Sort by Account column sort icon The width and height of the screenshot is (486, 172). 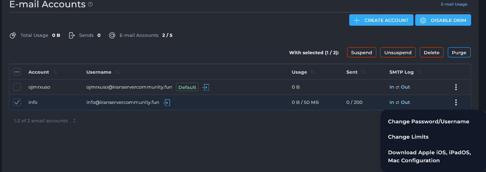[x=55, y=72]
